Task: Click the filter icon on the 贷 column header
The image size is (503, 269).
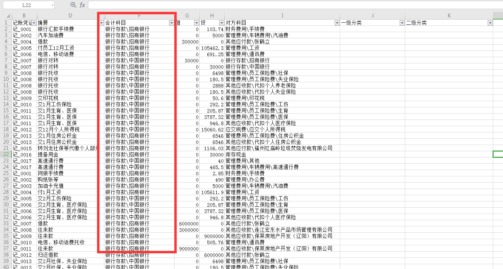Action: tap(222, 22)
